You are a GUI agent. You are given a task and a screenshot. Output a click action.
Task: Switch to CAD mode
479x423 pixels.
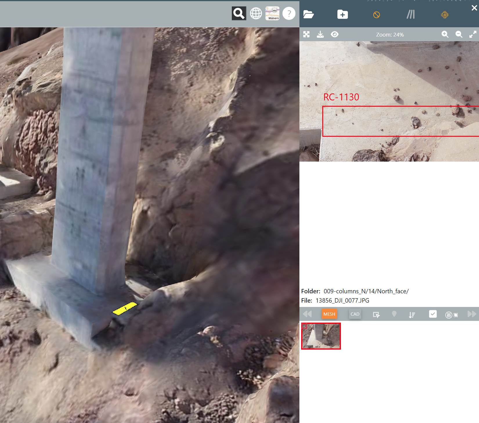[355, 314]
